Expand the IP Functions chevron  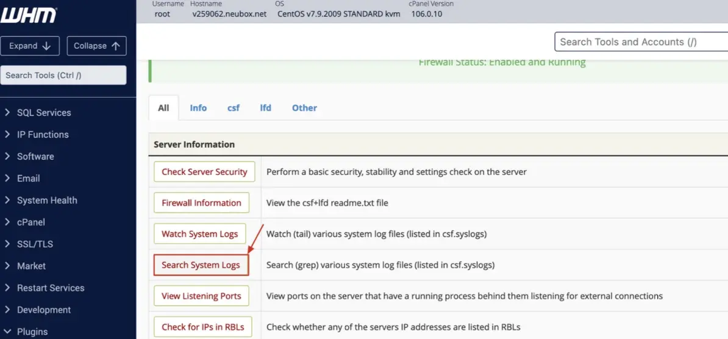7,134
